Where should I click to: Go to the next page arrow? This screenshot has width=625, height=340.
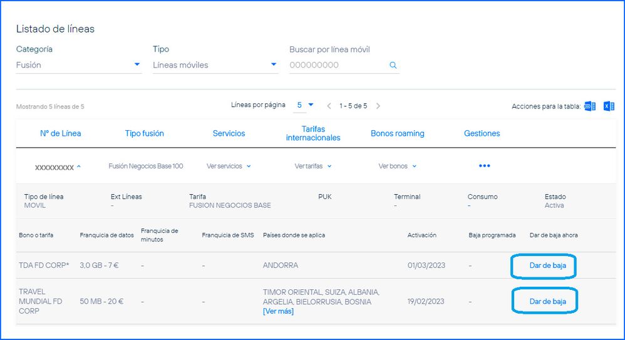point(378,106)
